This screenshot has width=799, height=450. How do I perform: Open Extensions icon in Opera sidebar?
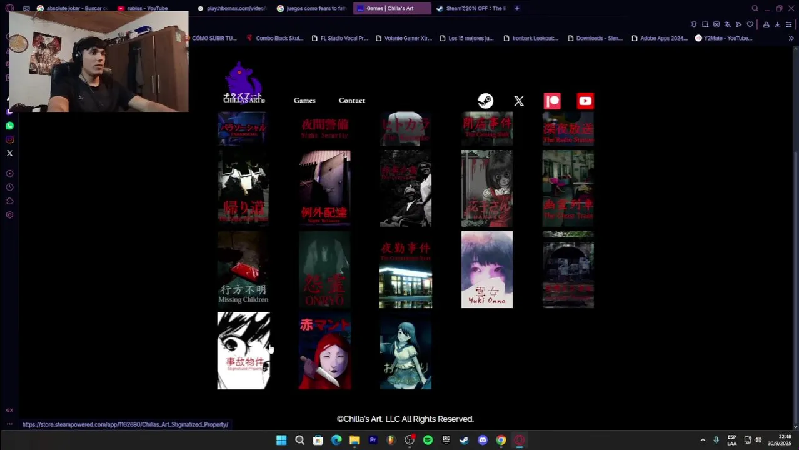pyautogui.click(x=9, y=201)
